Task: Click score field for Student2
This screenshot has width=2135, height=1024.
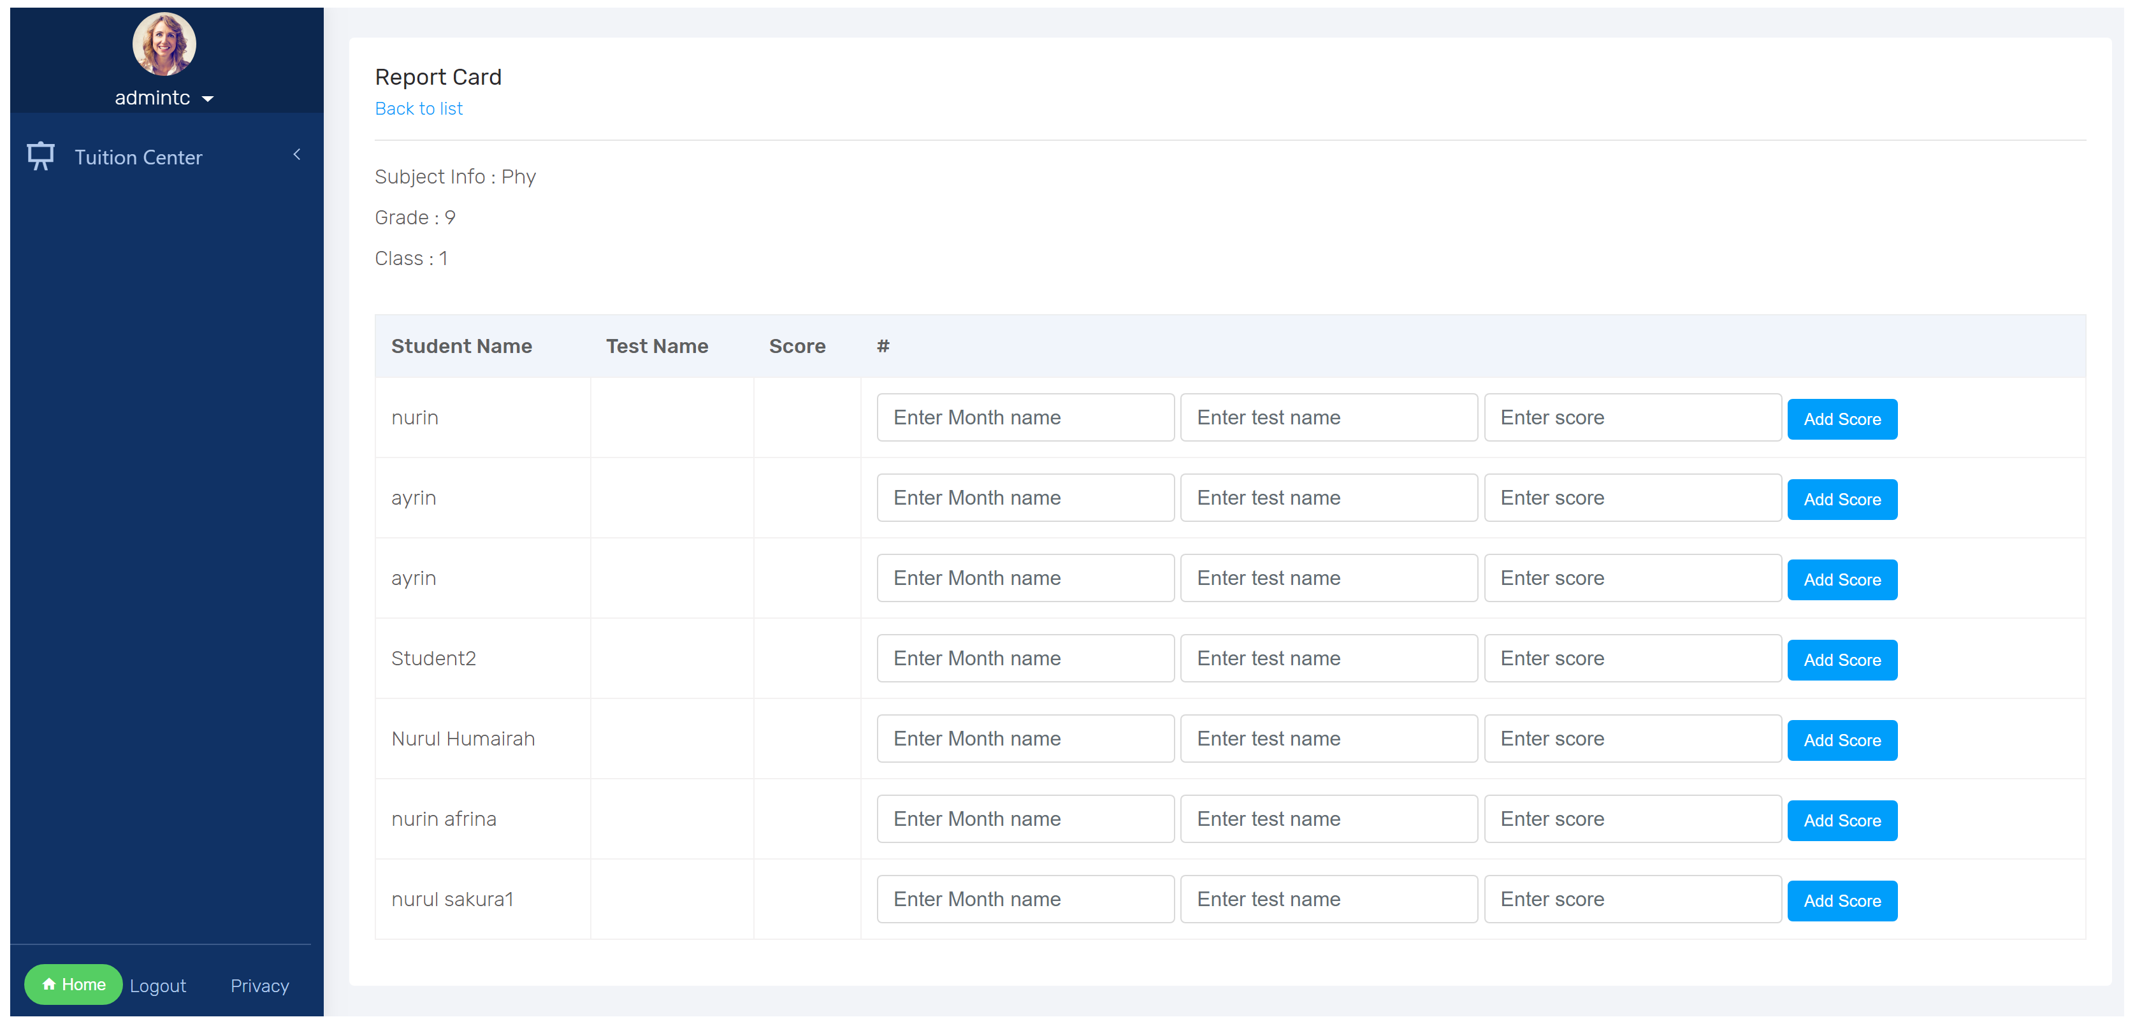Action: point(1632,659)
